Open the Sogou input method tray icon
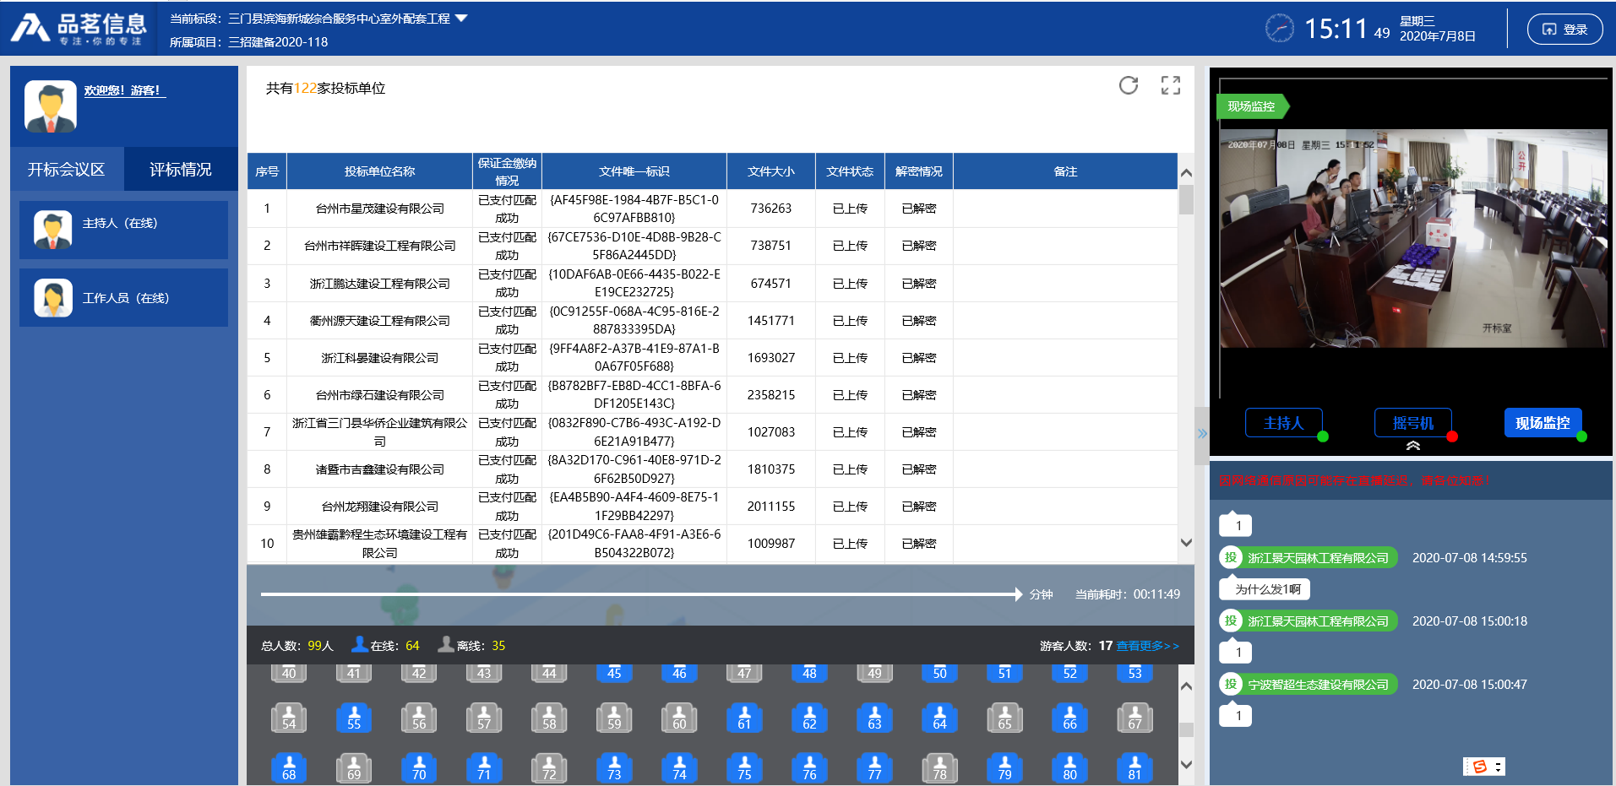Image resolution: width=1616 pixels, height=786 pixels. 1479,767
